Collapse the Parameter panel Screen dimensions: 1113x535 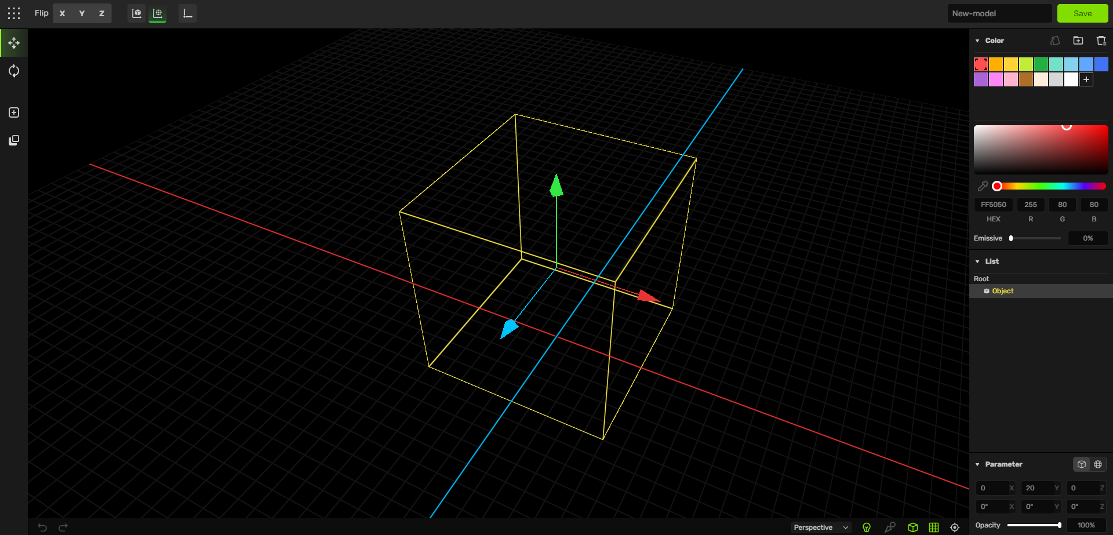[x=977, y=464]
